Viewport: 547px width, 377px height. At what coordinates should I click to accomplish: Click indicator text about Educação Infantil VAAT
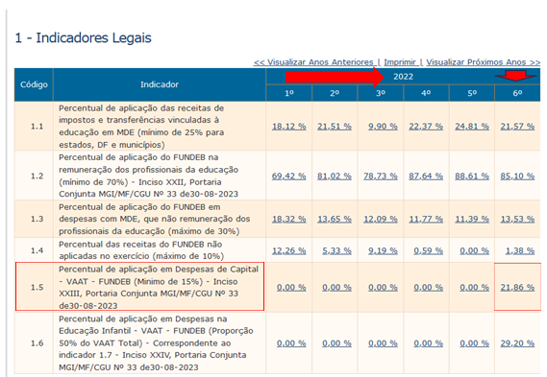click(156, 343)
